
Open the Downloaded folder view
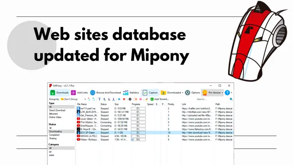tap(171, 93)
